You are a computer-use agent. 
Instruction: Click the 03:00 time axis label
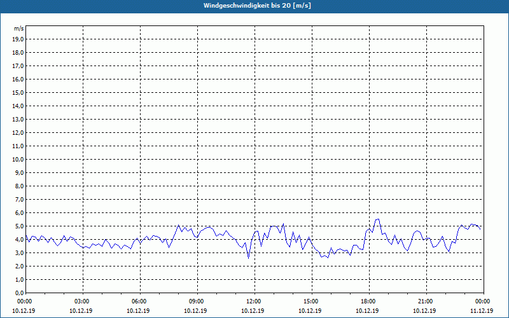(x=83, y=301)
